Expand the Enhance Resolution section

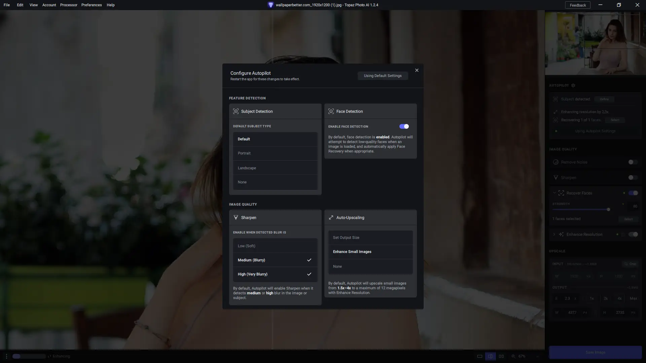(x=554, y=234)
